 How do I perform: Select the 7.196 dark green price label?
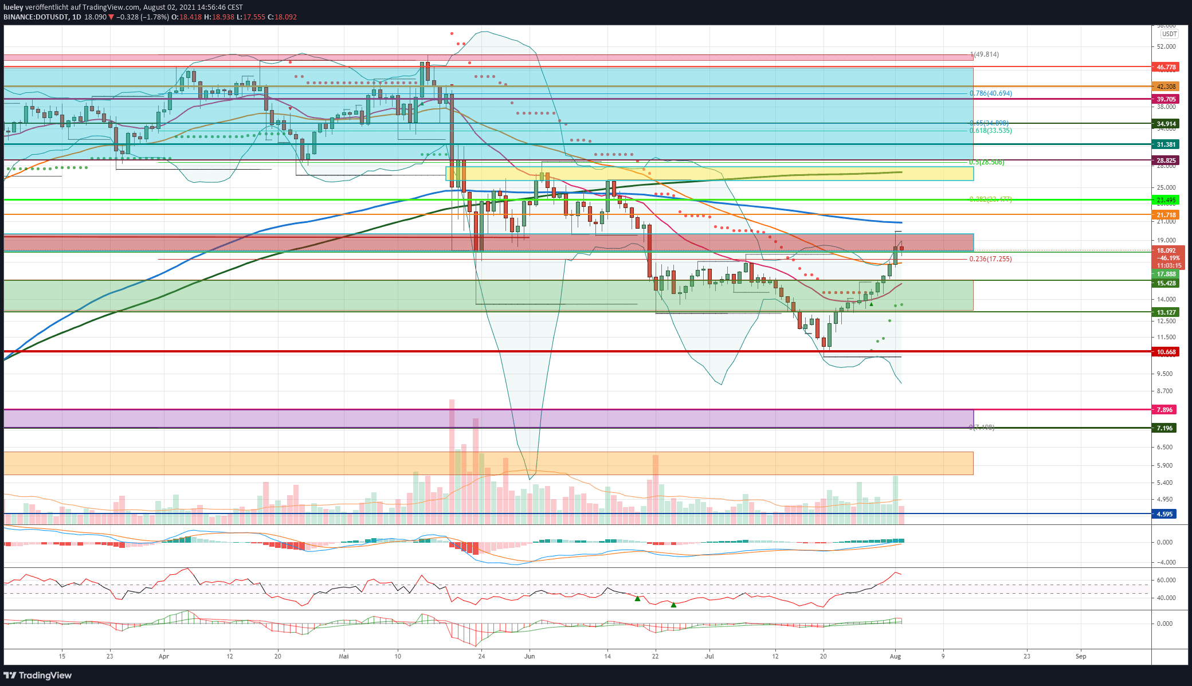[x=1164, y=428]
